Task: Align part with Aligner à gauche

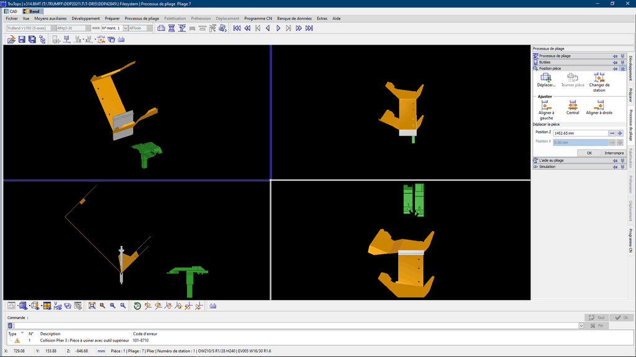Action: (x=546, y=110)
